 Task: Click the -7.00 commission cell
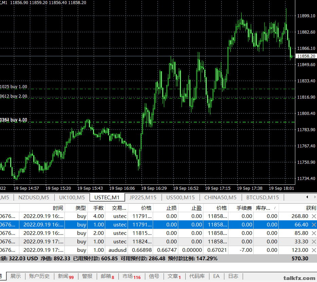246,250
